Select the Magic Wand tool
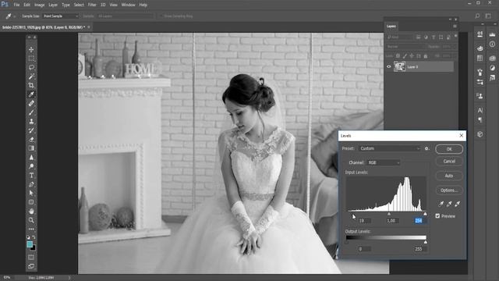Viewport: 499px width, 281px height. [31, 76]
